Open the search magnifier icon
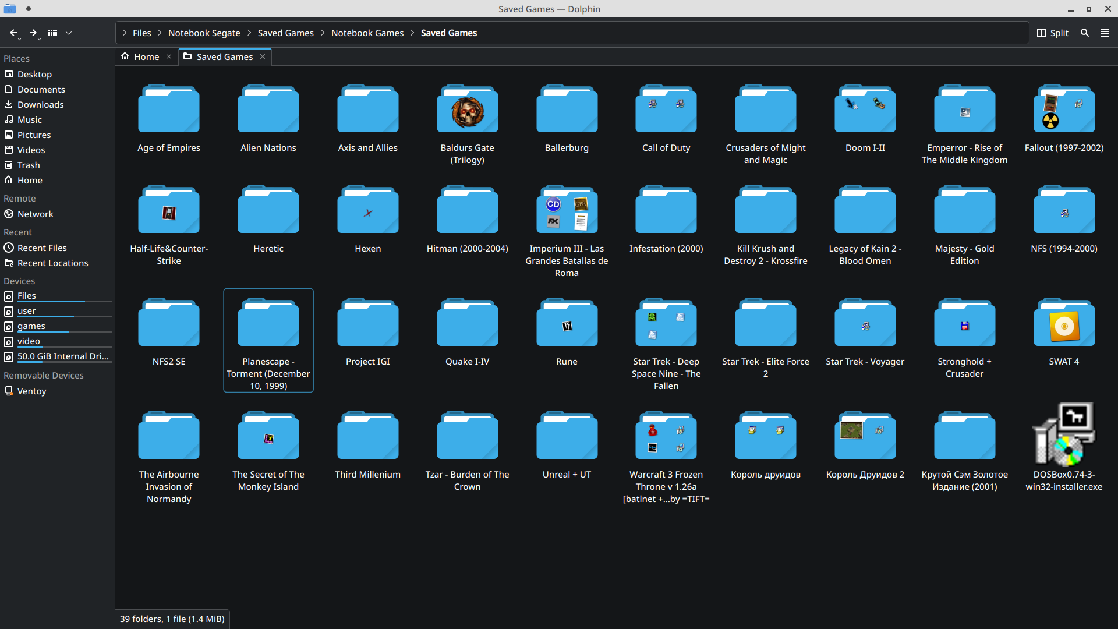Viewport: 1118px width, 629px height. 1084,33
